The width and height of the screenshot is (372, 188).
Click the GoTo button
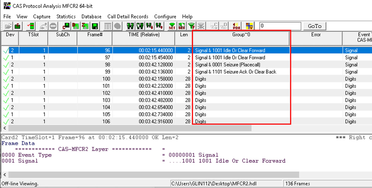314,26
